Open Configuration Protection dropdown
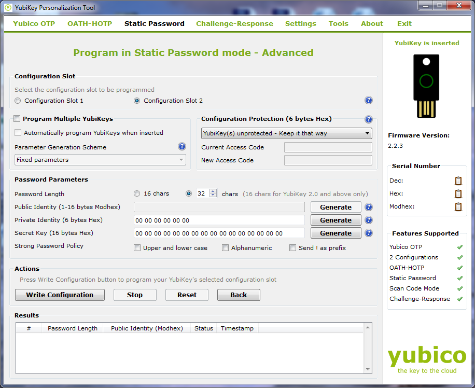This screenshot has height=388, width=475. [287, 133]
